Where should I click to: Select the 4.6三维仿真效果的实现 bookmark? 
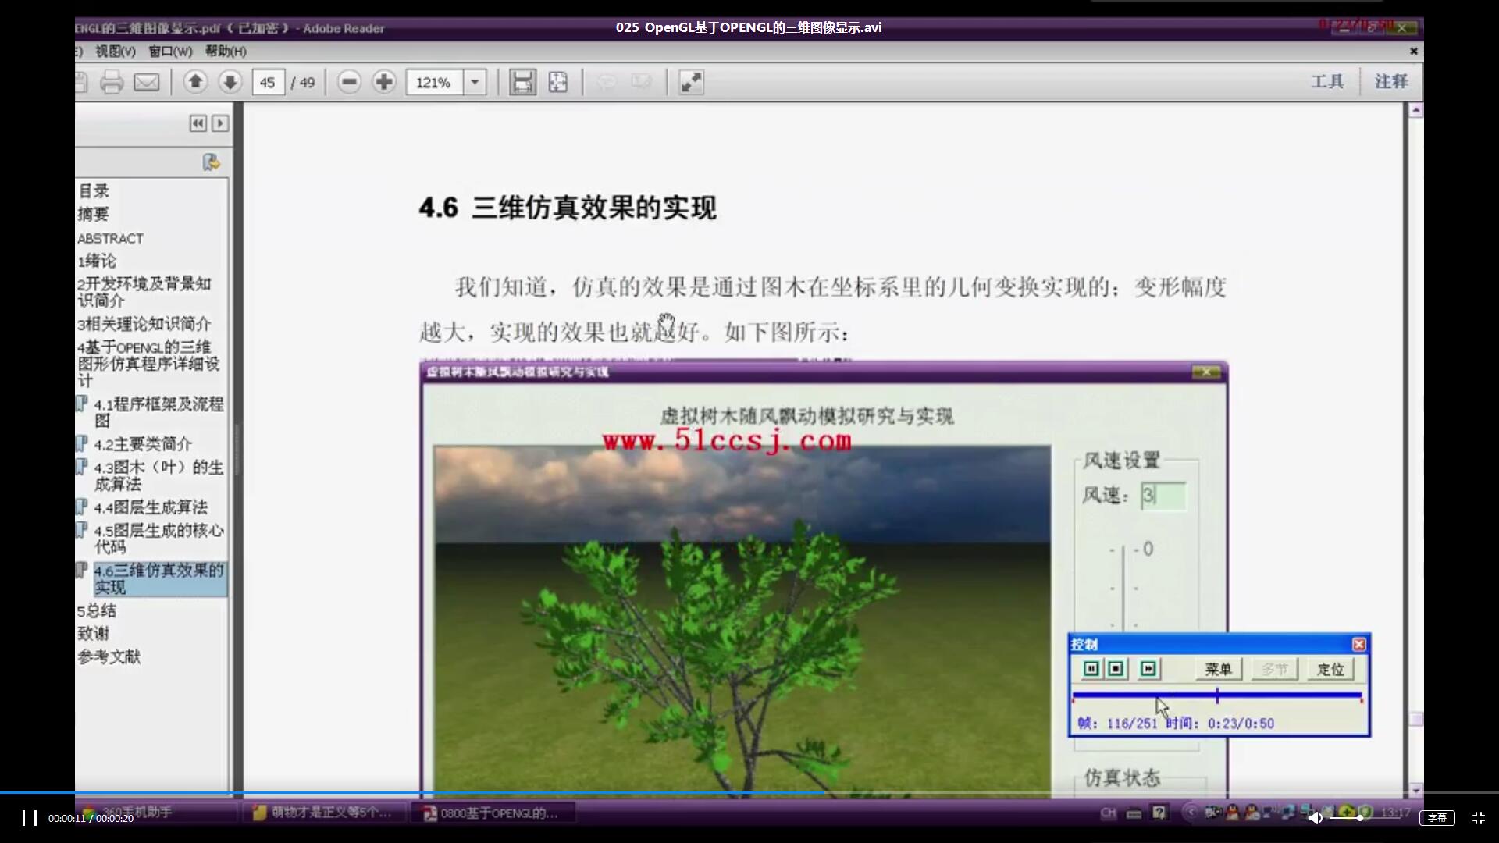coord(159,578)
